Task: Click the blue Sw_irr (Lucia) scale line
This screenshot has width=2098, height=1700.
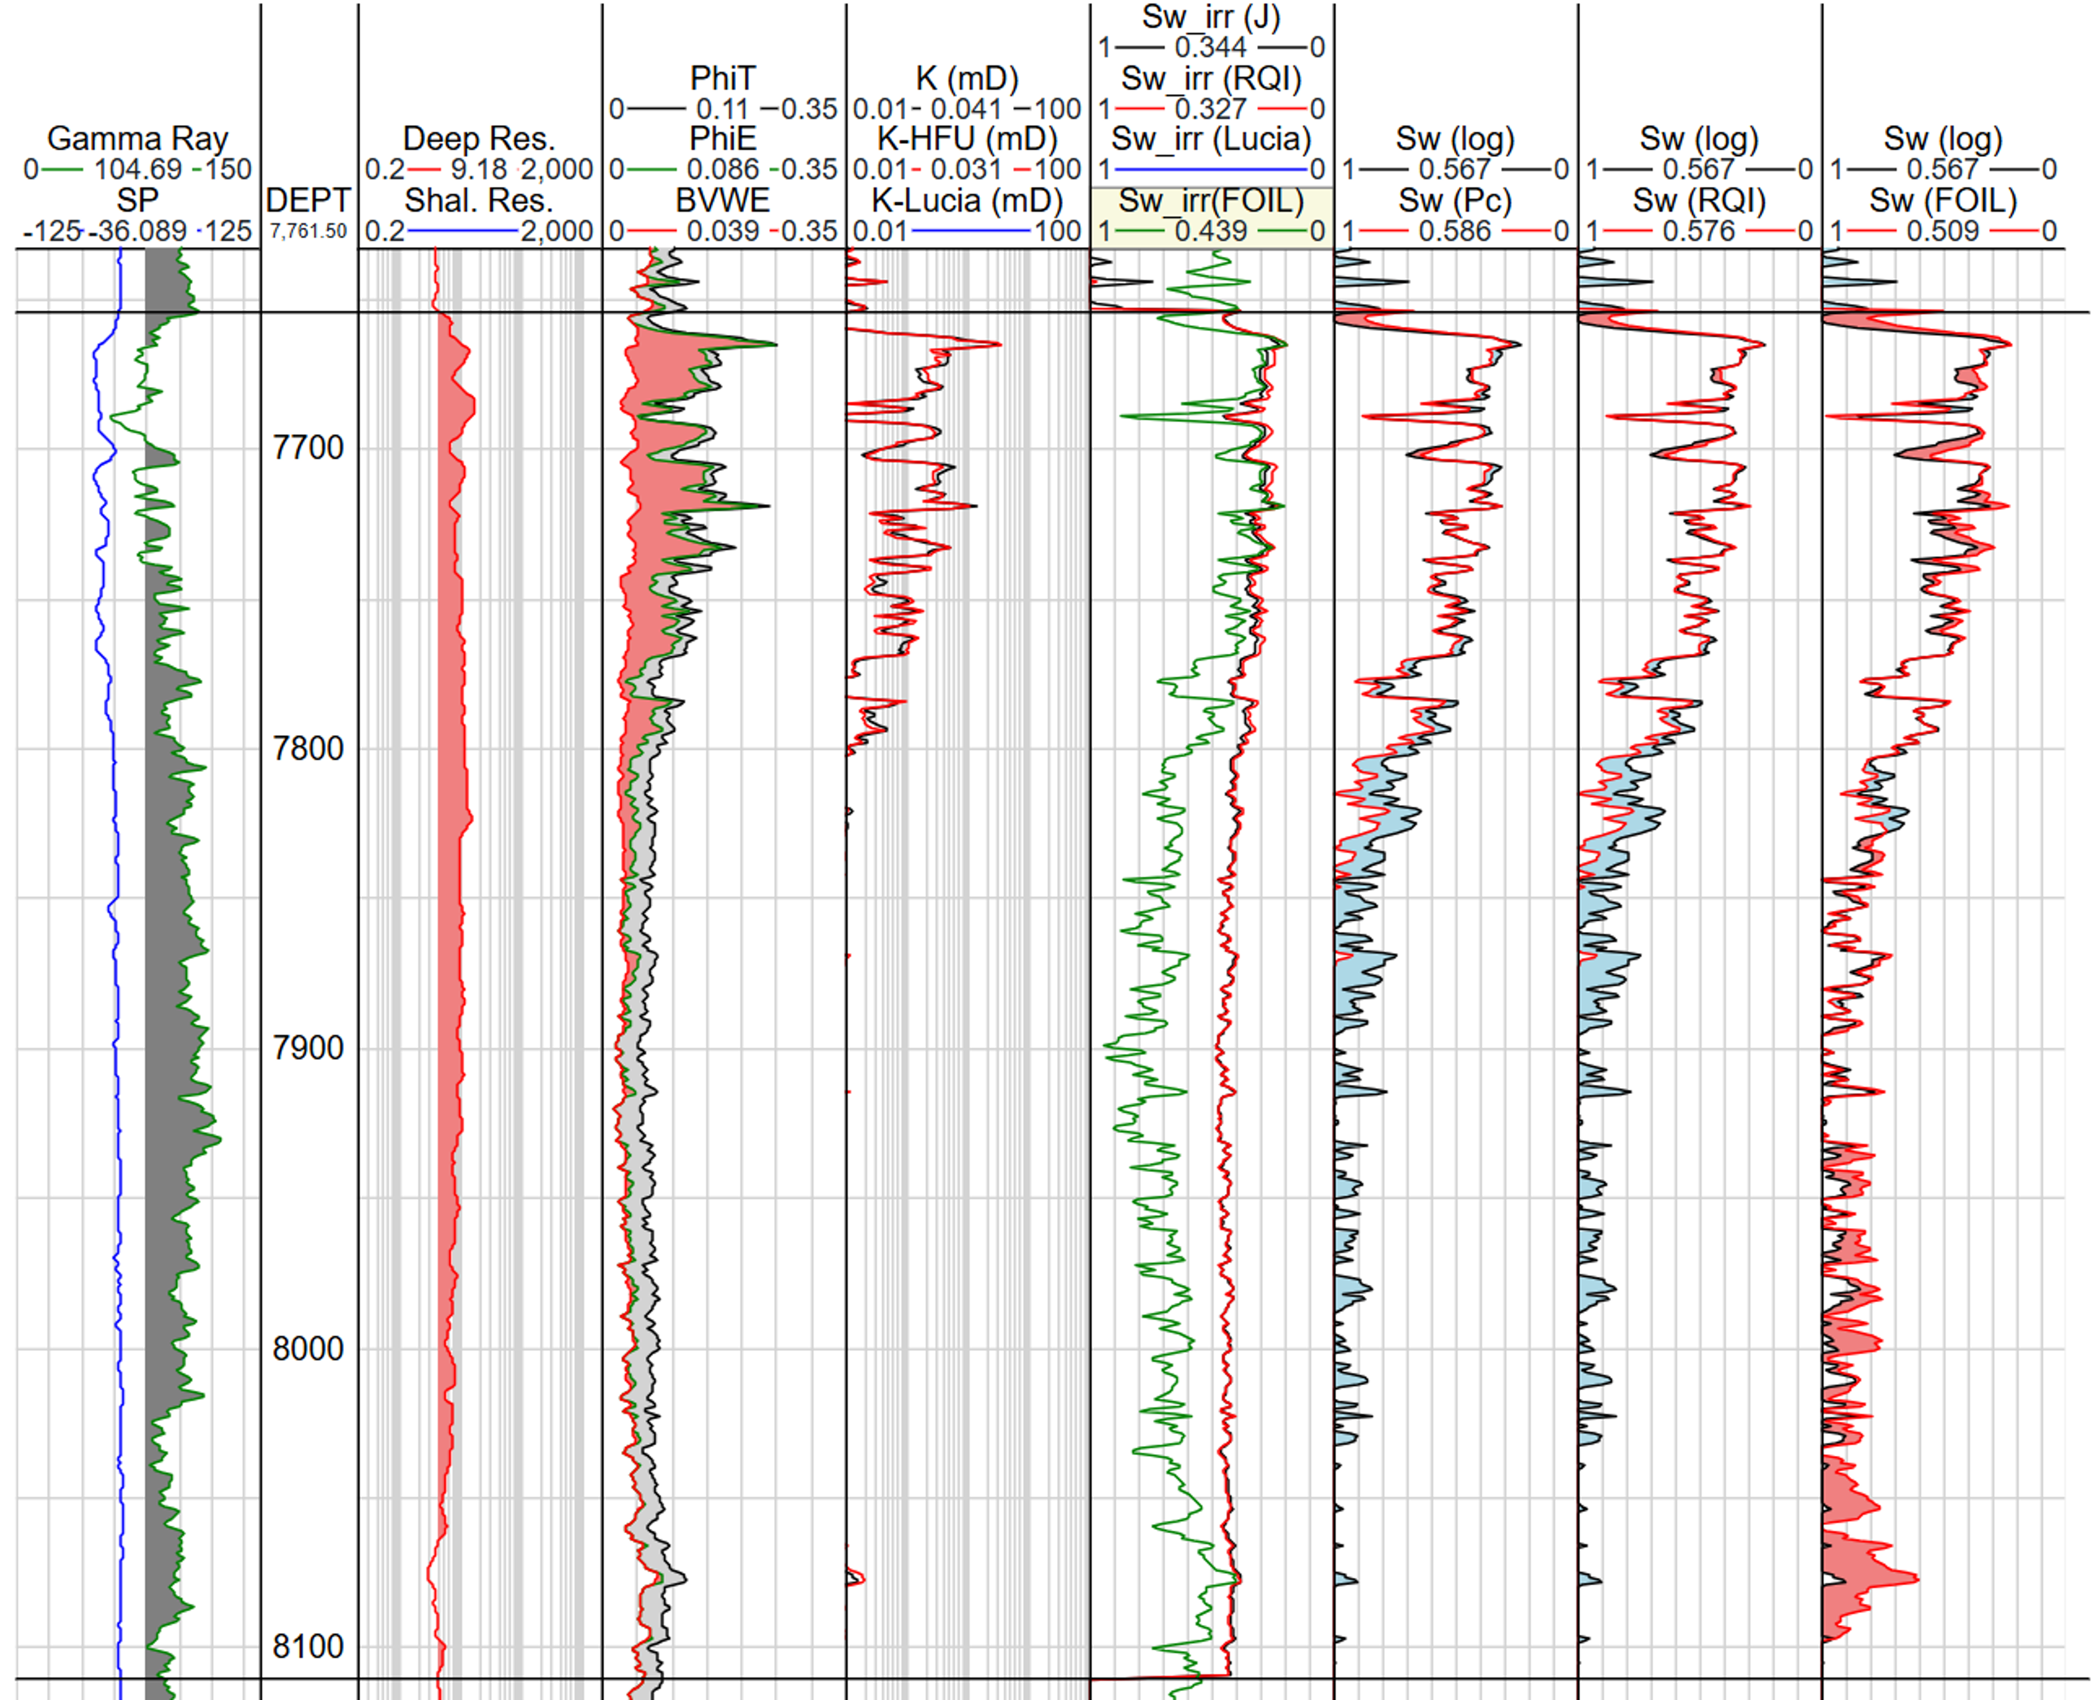Action: (x=1211, y=170)
